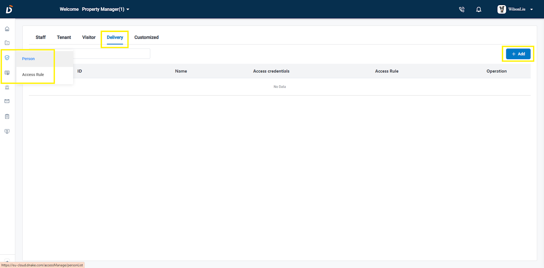Open the alarm siren icon in sidebar
This screenshot has height=268, width=544.
[7, 87]
